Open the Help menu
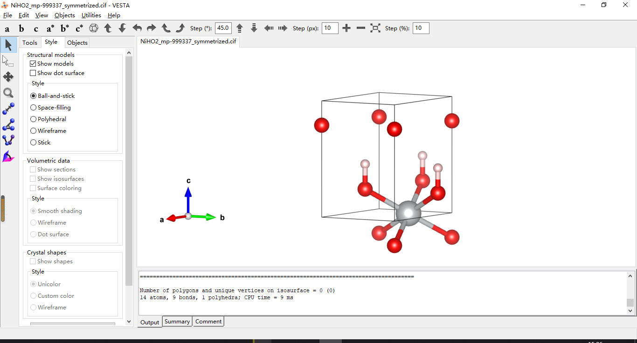The width and height of the screenshot is (637, 343). pyautogui.click(x=114, y=15)
